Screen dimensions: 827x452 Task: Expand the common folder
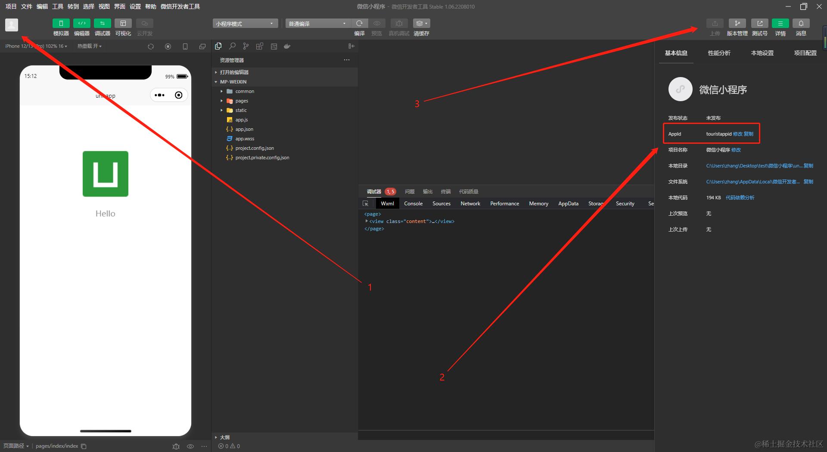(x=285, y=91)
